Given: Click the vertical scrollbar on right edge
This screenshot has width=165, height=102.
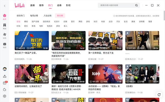Looking at the screenshot, I should click(x=164, y=15).
